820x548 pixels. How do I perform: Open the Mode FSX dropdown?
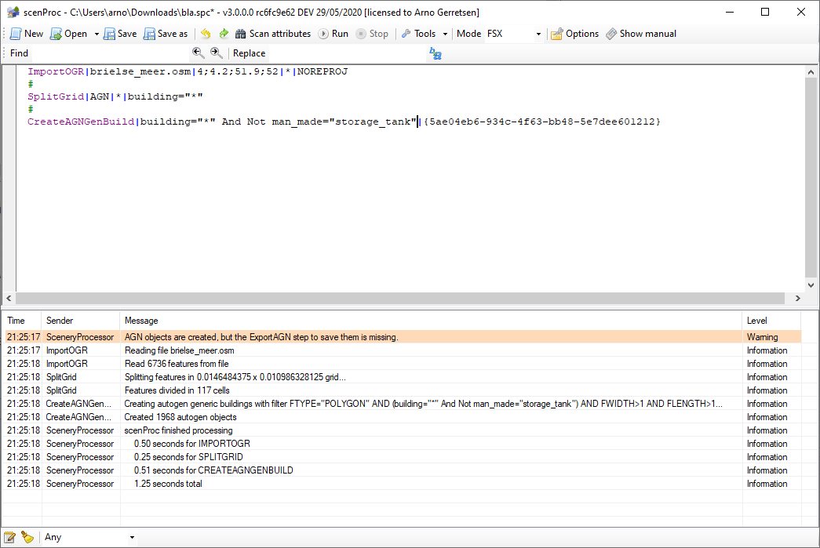538,34
